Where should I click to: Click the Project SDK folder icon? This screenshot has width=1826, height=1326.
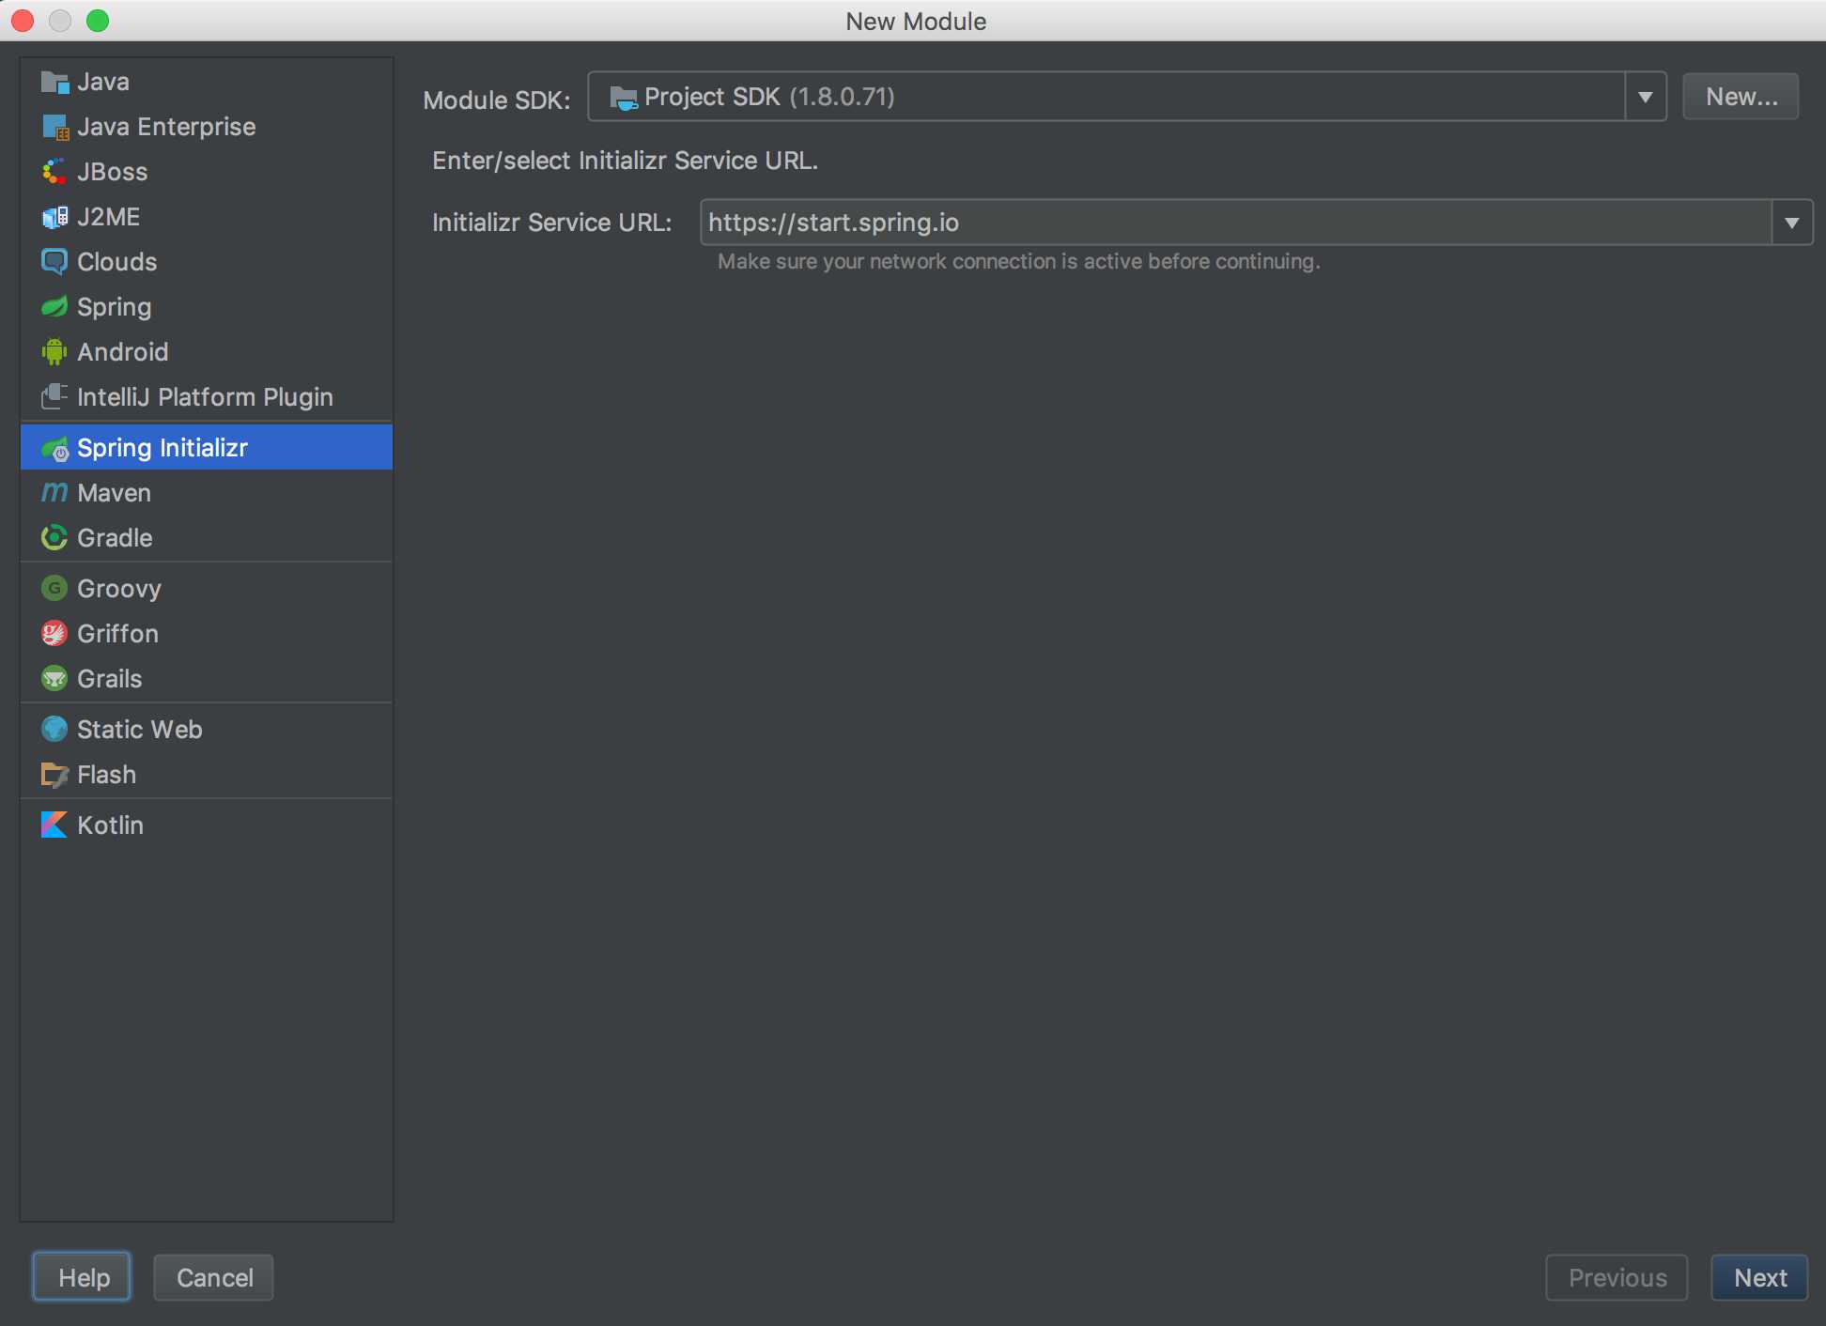tap(624, 98)
